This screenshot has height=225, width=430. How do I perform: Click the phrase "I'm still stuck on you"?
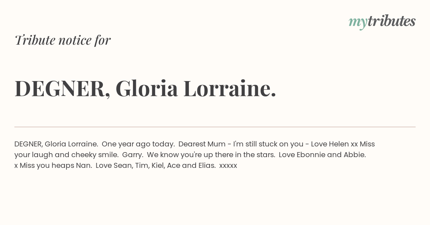(268, 144)
